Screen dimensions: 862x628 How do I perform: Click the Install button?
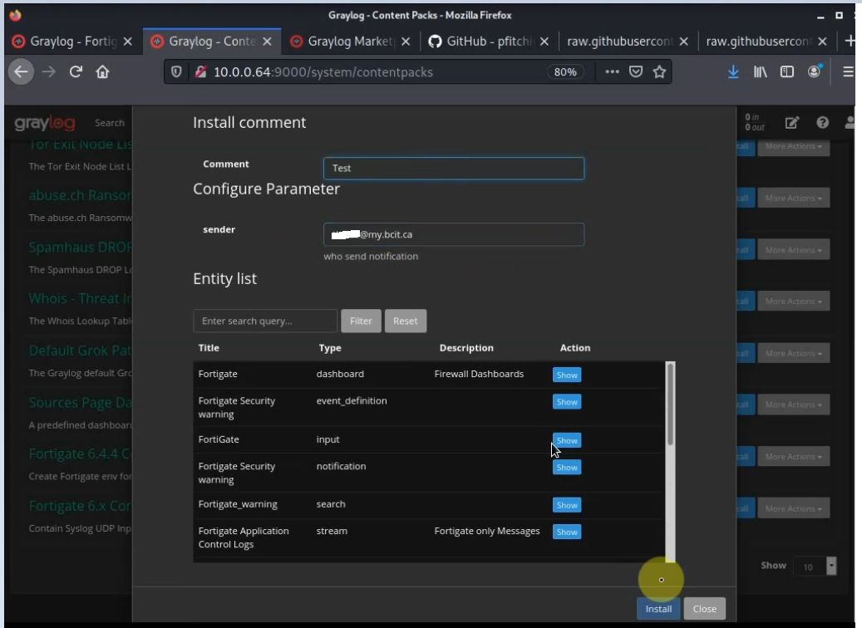click(x=658, y=609)
